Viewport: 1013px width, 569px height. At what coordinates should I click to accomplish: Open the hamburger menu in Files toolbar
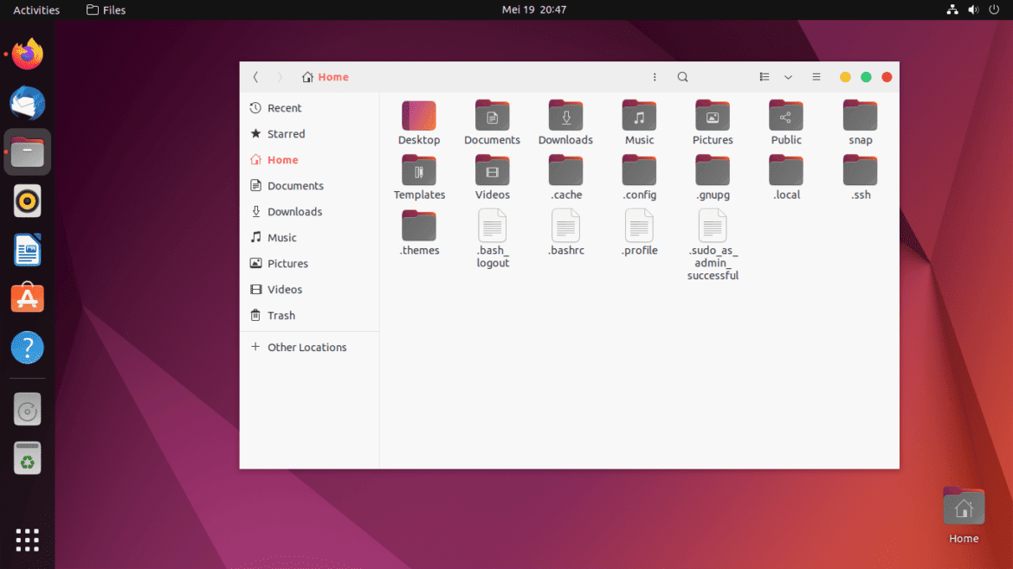[x=816, y=77]
